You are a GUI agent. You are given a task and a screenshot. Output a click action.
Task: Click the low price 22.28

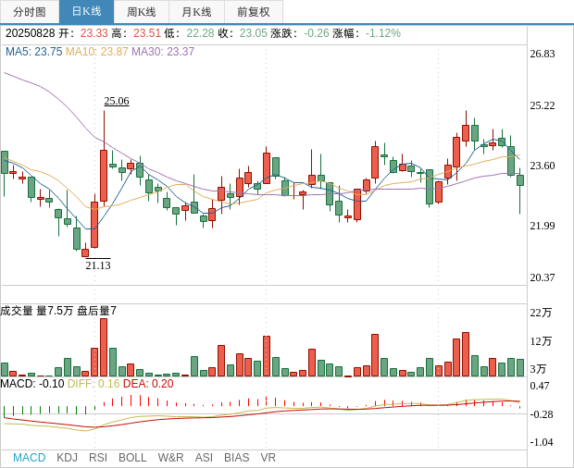pos(200,33)
